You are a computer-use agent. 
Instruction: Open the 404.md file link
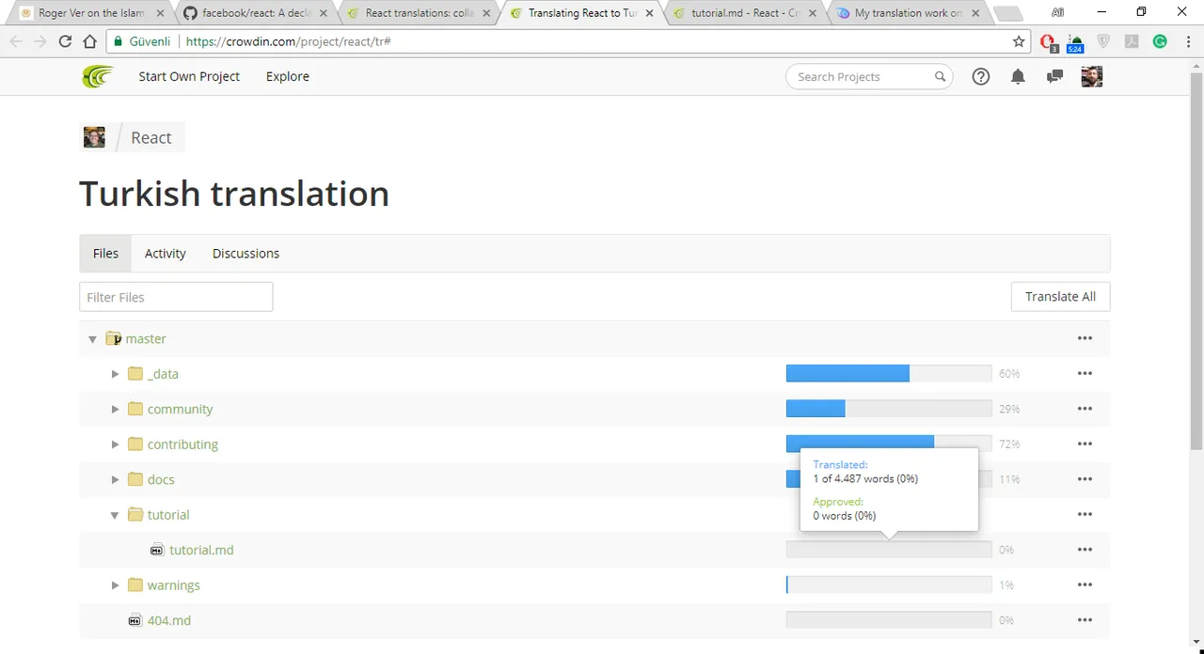click(169, 620)
